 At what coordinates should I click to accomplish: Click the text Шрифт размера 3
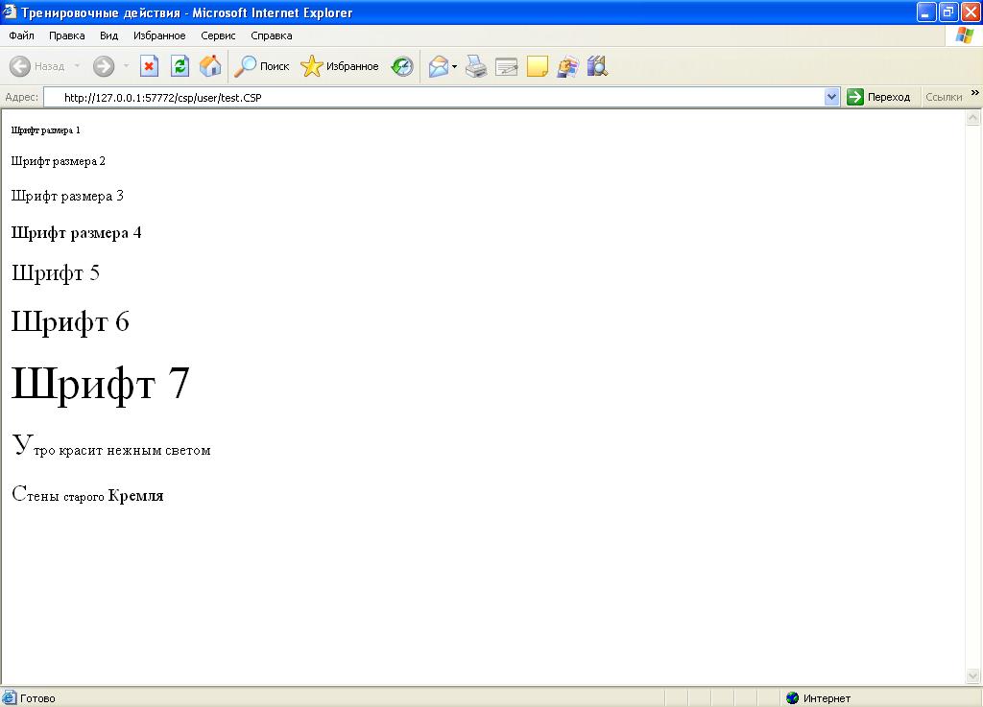click(67, 196)
